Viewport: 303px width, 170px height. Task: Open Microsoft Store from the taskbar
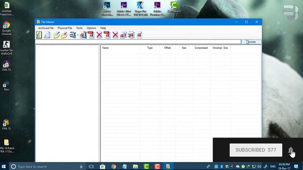(102, 166)
